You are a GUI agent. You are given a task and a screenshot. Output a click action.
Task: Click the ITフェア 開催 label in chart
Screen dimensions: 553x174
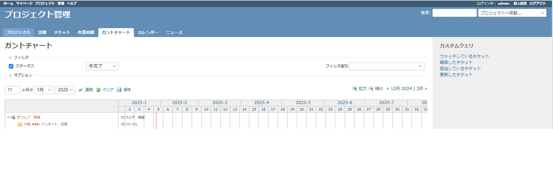point(132,118)
